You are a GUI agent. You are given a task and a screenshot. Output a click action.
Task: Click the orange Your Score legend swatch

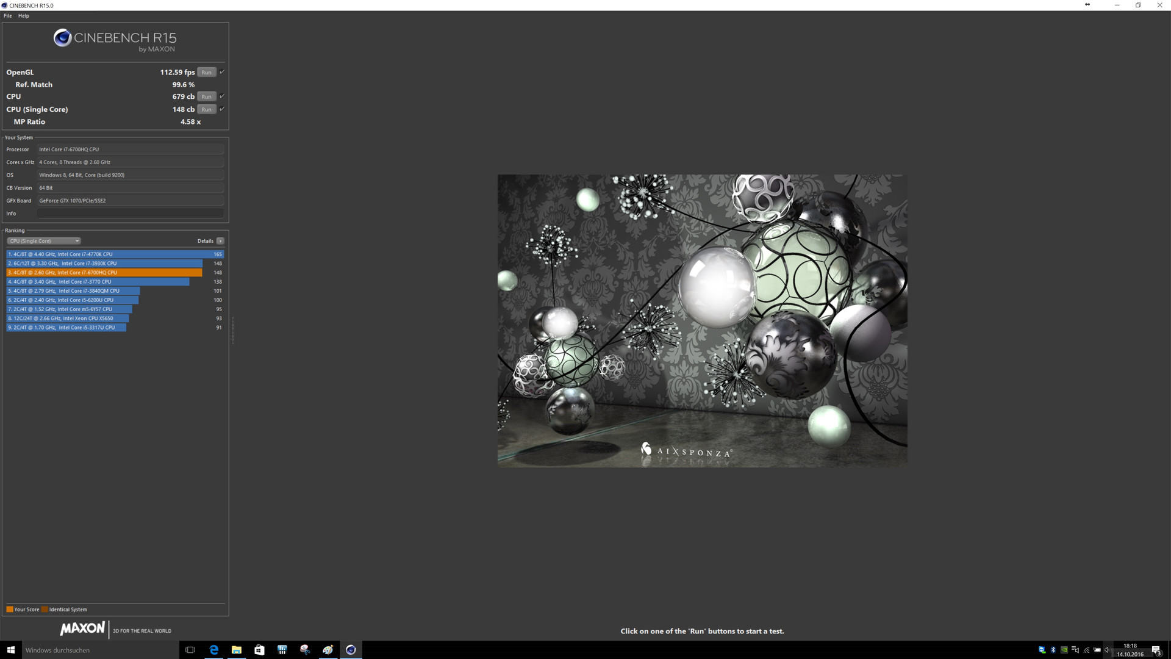pos(10,609)
